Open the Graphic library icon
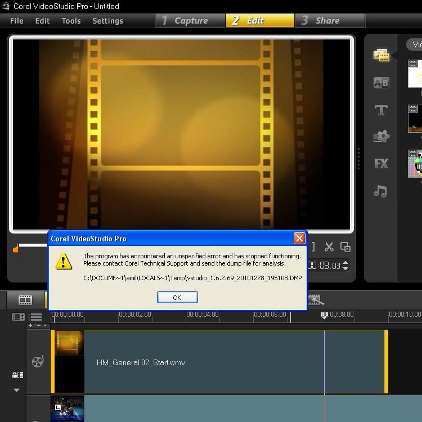 coord(381,136)
